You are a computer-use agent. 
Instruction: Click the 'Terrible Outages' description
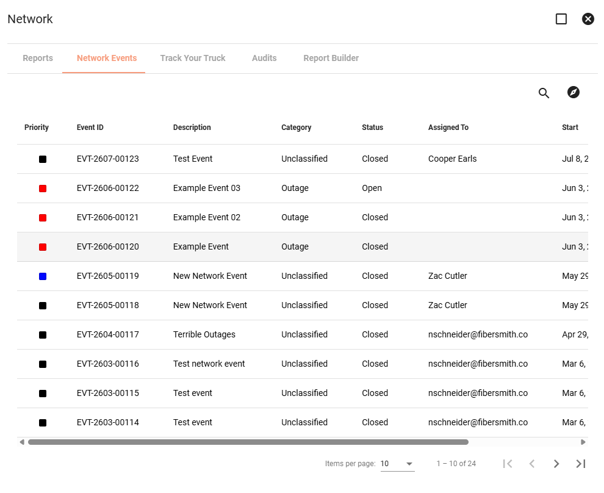[204, 334]
